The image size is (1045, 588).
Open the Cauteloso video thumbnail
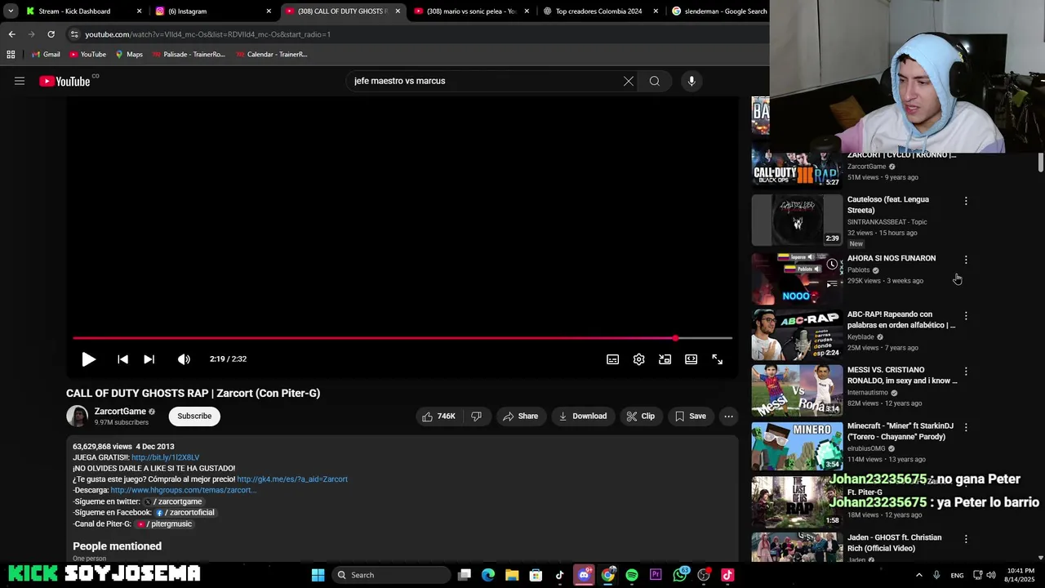tap(797, 220)
